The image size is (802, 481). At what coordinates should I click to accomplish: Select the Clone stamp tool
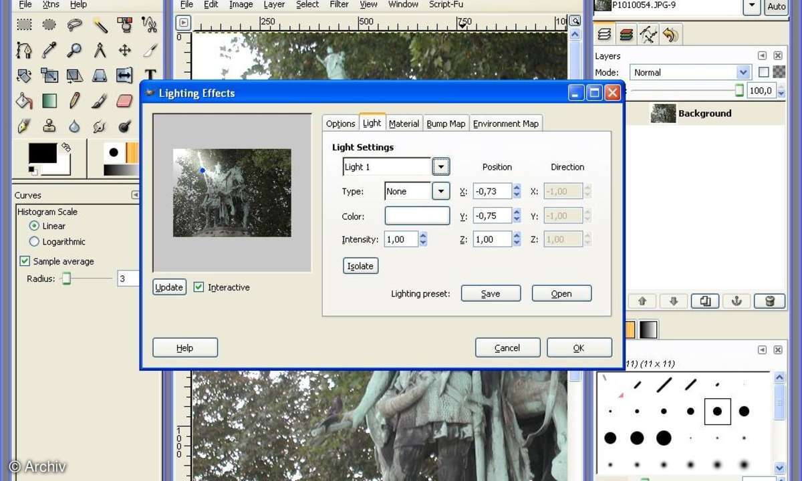pyautogui.click(x=49, y=126)
